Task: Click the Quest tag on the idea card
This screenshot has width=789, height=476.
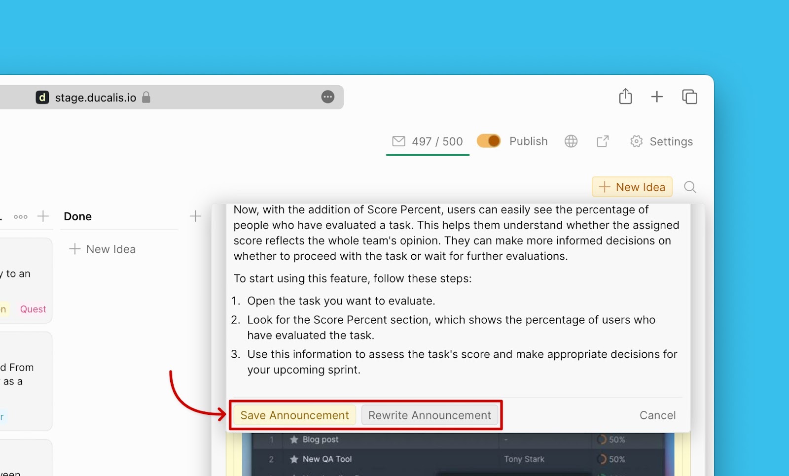Action: 33,309
